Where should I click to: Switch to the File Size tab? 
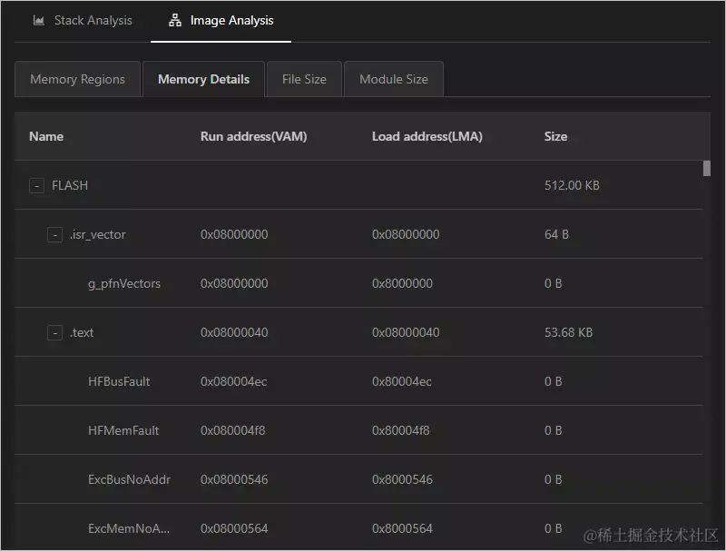[x=304, y=79]
